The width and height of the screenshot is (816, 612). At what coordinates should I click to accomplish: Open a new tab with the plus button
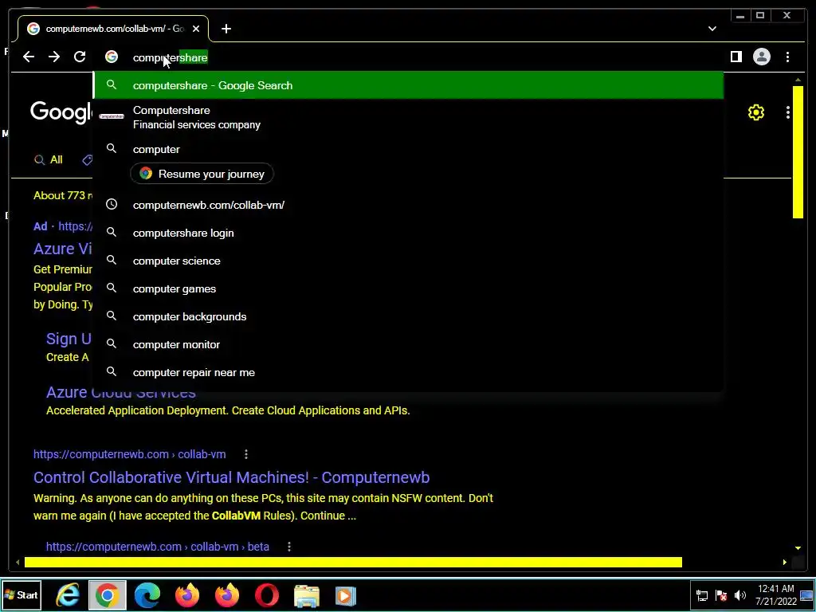[226, 29]
